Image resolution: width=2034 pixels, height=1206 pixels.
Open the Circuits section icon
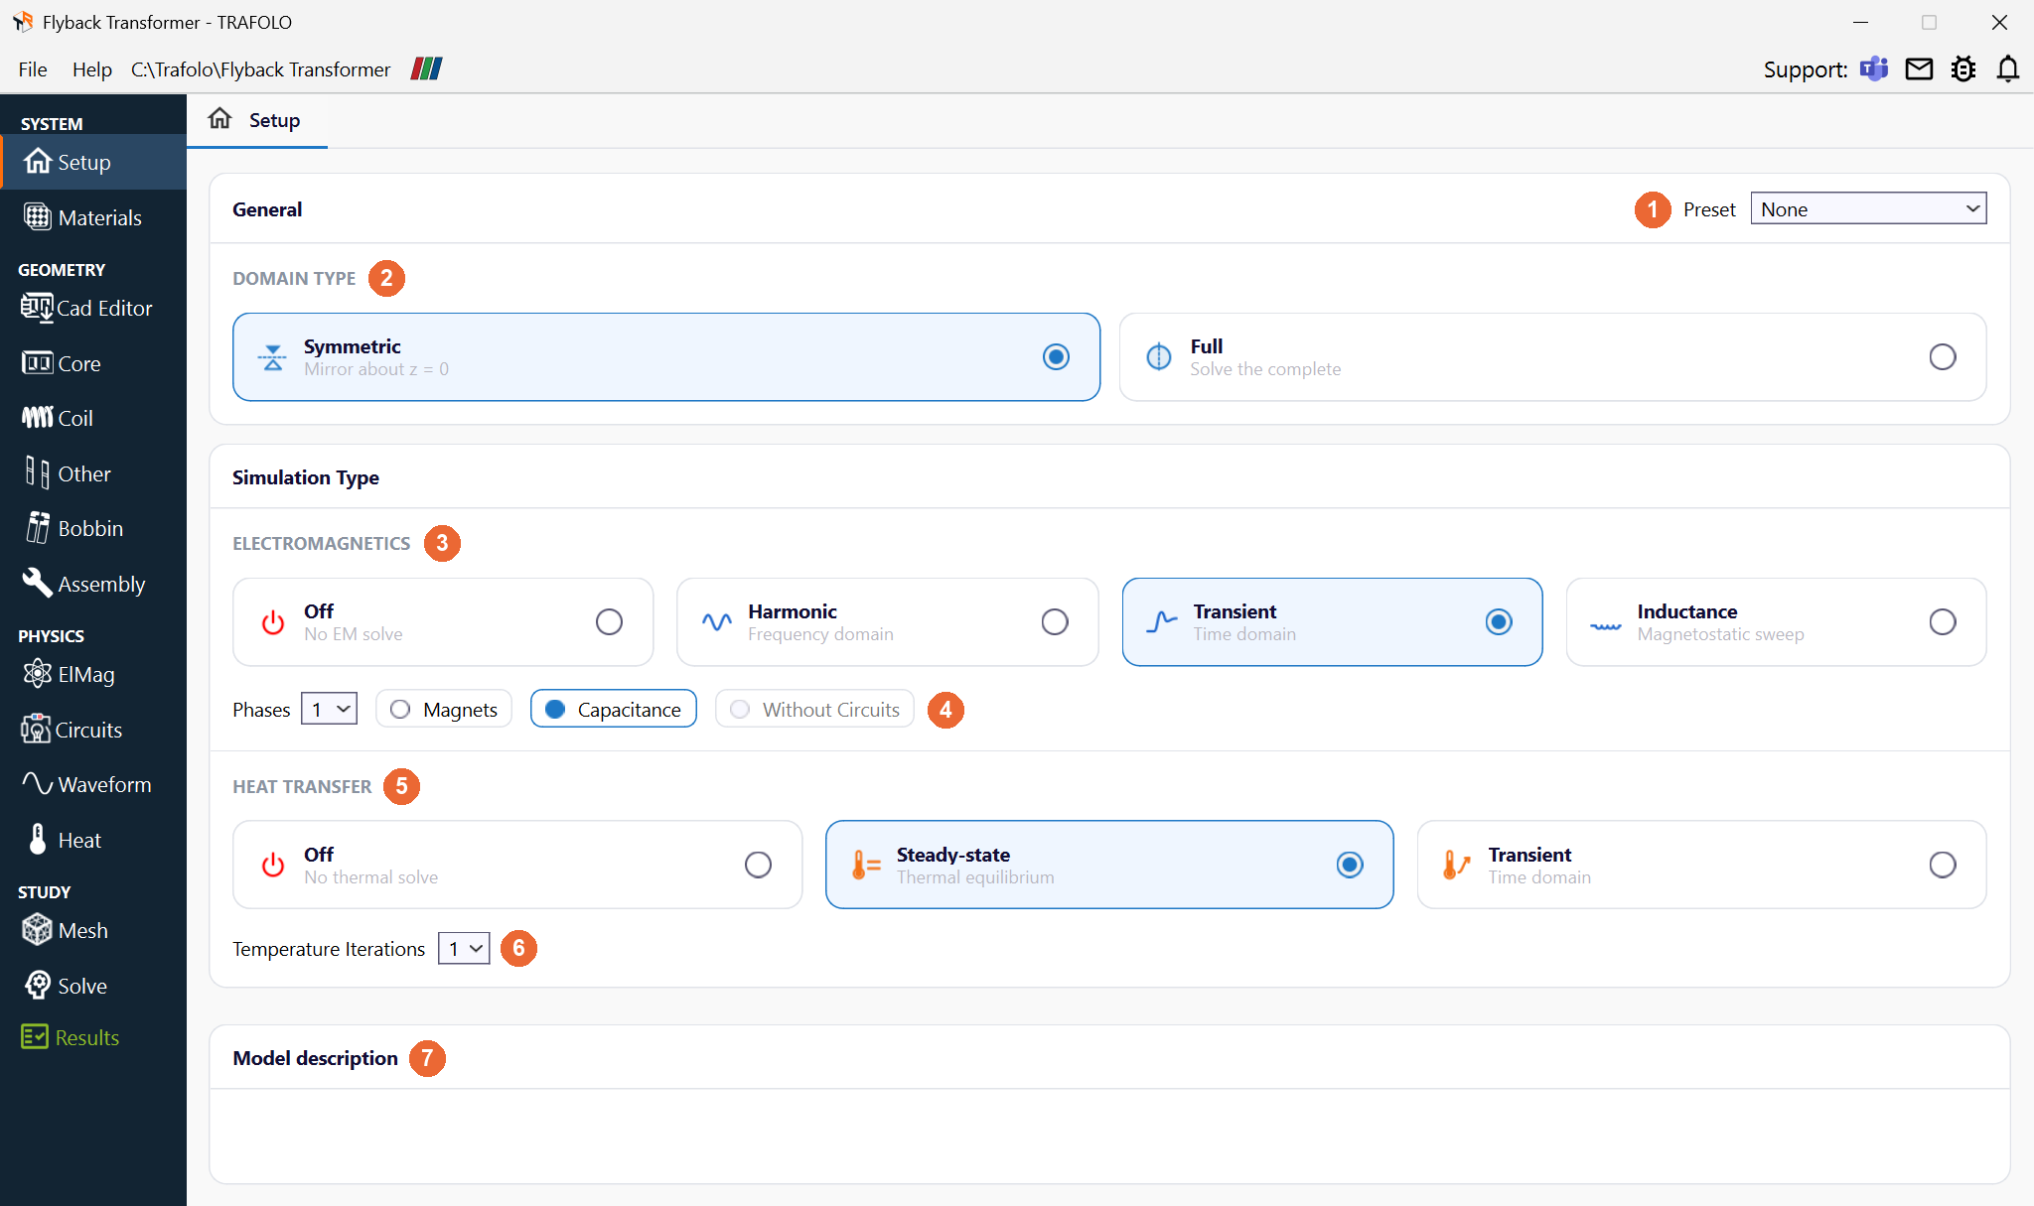36,730
